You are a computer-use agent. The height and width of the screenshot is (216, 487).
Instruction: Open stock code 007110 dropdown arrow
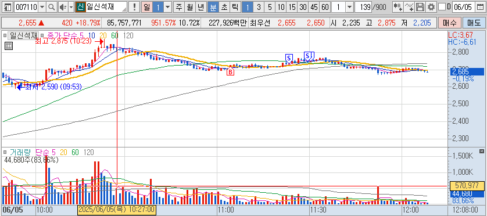(x=42, y=7)
